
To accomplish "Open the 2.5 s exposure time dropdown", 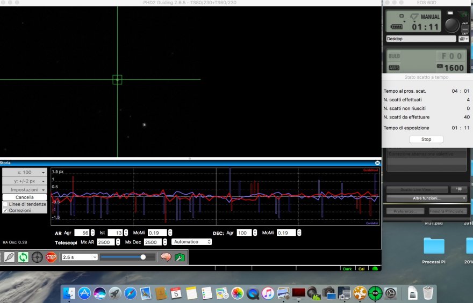I will (x=80, y=257).
